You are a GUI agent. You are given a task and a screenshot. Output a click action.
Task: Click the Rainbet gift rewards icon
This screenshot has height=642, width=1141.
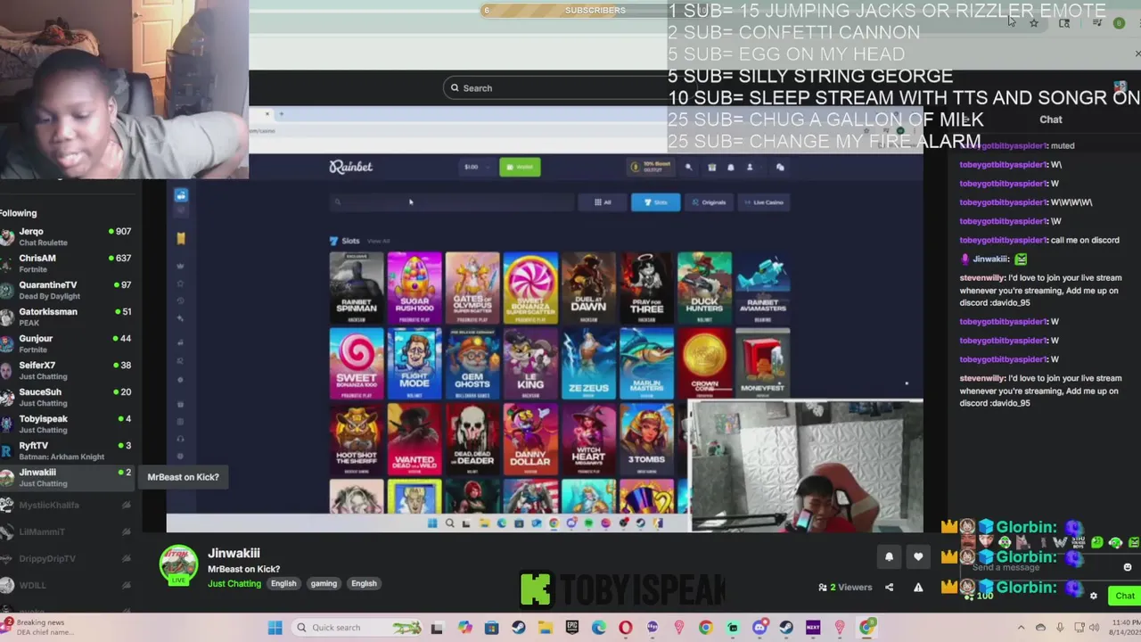[711, 167]
